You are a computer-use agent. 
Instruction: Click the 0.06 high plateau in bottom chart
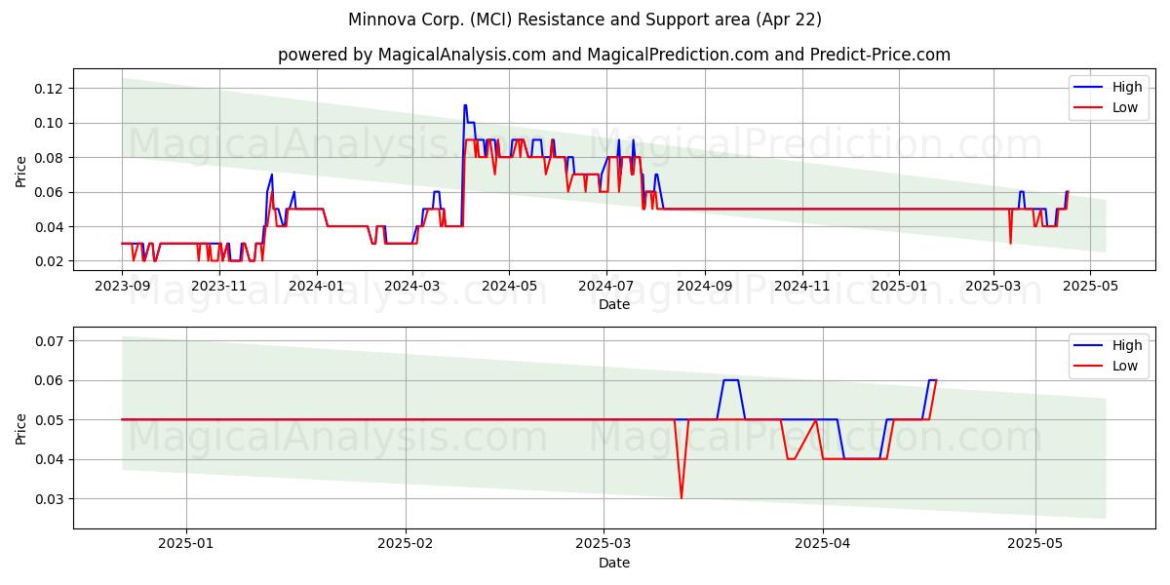click(730, 380)
